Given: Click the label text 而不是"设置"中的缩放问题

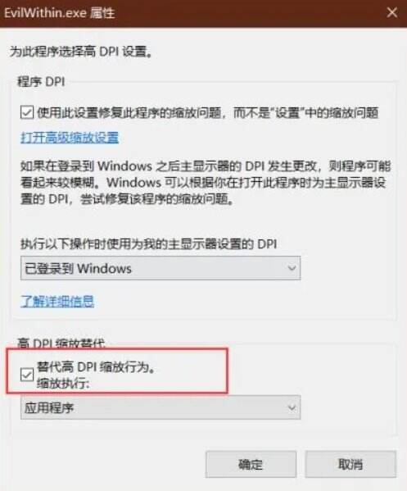Looking at the screenshot, I should [x=306, y=112].
